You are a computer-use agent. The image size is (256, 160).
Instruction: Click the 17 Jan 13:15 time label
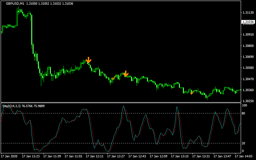pyautogui.click(x=180, y=156)
